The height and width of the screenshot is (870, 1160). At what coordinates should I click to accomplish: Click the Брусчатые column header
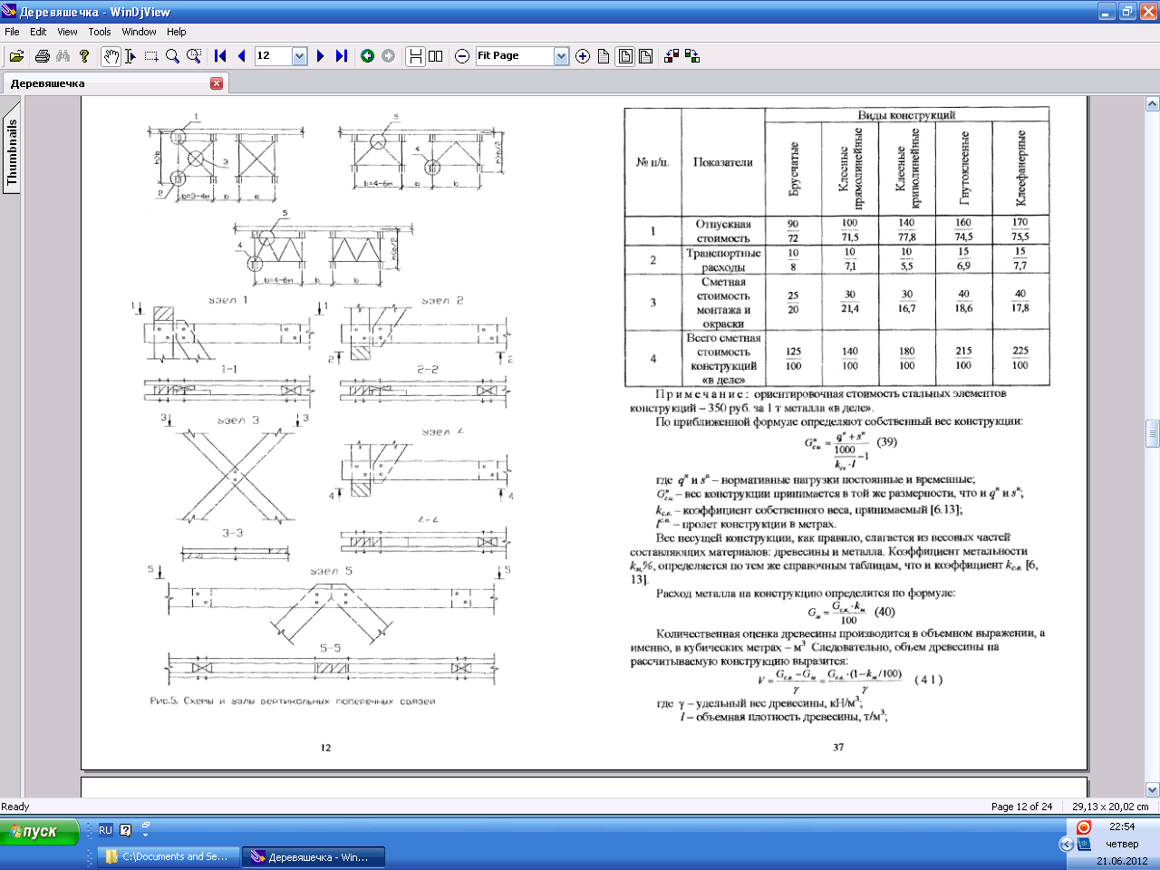coord(794,169)
